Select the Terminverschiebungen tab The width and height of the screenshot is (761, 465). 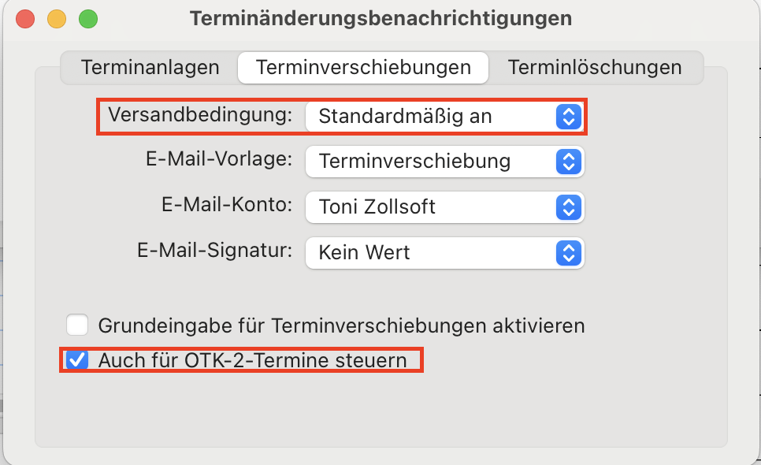tap(363, 68)
